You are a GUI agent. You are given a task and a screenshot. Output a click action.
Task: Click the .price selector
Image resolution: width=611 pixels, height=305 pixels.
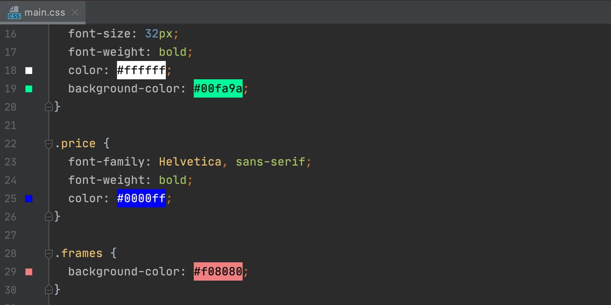75,143
